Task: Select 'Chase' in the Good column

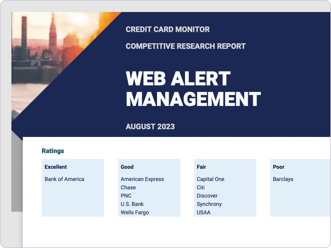Action: coord(128,187)
